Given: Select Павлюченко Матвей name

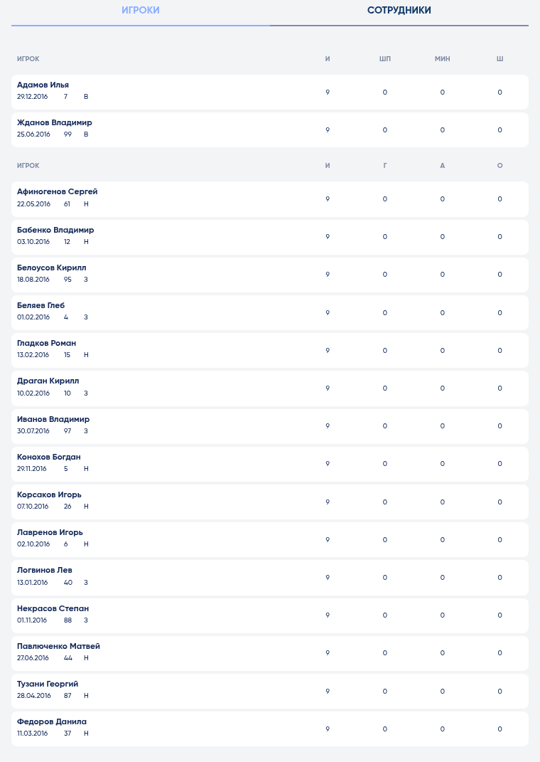Looking at the screenshot, I should tap(58, 646).
